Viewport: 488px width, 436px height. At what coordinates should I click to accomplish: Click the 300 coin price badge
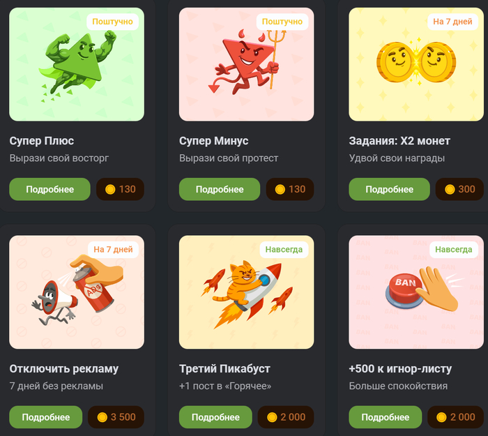coord(459,189)
